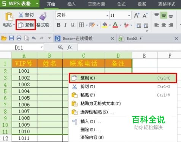Switch to the 表格样式 ribbon tab
This screenshot has height=142, width=181.
[167, 4]
